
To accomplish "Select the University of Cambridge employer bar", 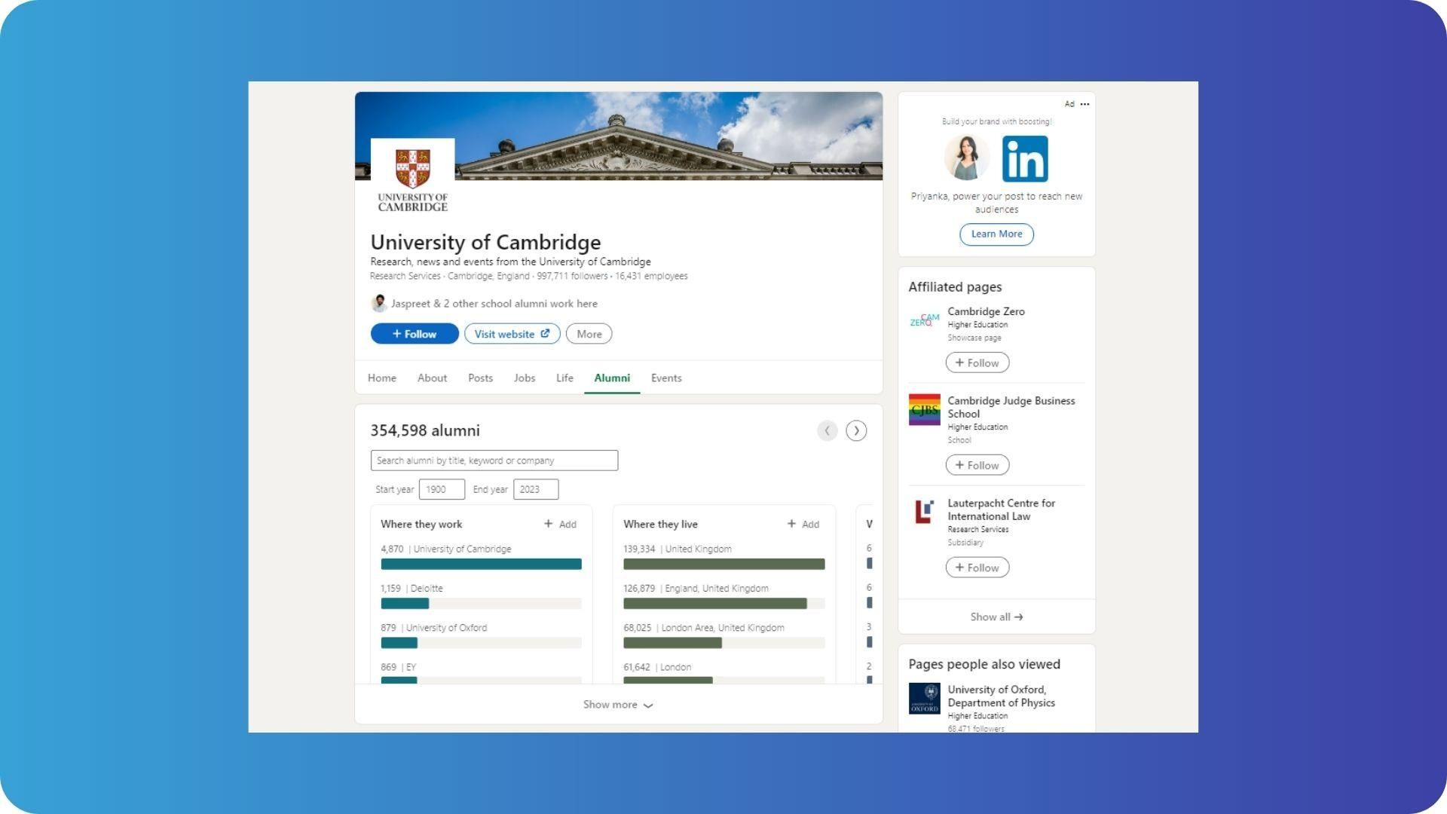I will 482,565.
